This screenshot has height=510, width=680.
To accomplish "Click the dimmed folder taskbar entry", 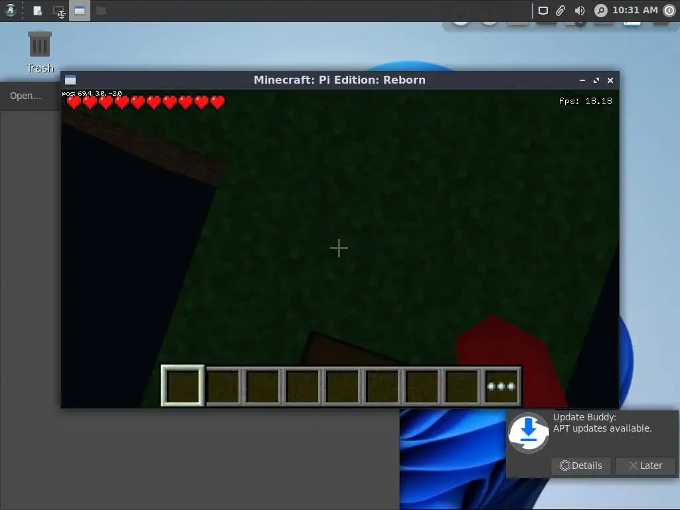I will pos(101,11).
